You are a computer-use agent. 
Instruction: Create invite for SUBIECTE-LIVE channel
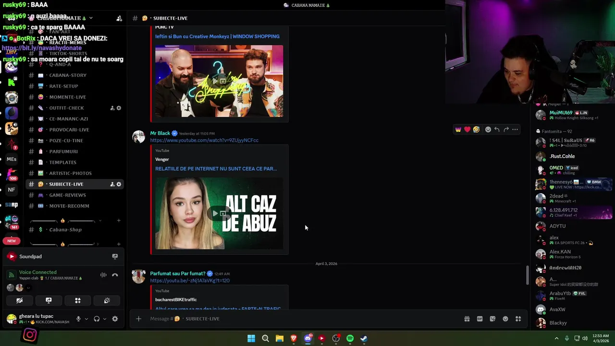[x=112, y=184]
